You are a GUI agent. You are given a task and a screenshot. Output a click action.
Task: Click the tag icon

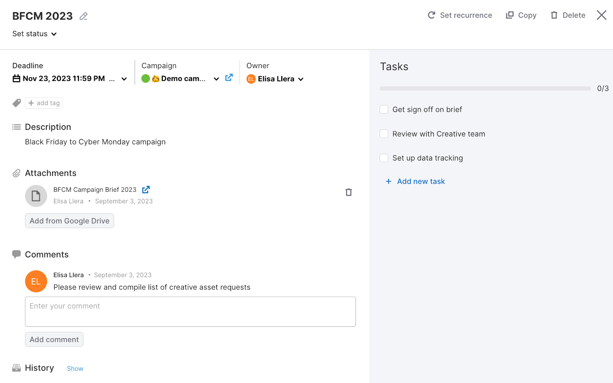click(x=16, y=103)
